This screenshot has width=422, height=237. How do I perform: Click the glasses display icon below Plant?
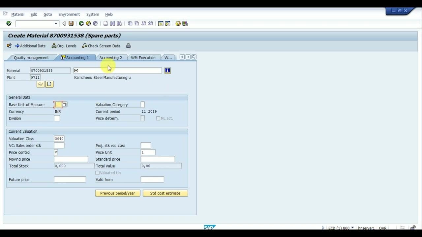point(41,84)
